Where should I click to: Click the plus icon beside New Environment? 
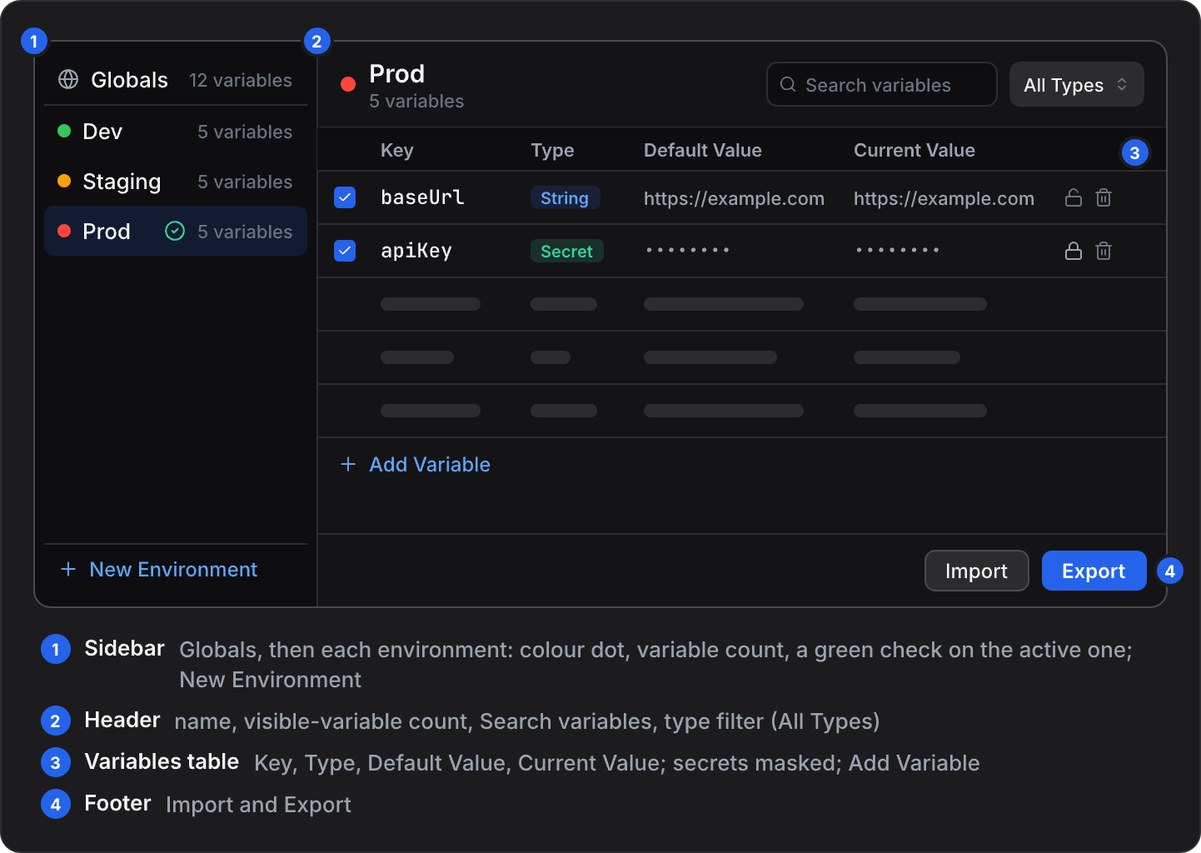point(68,569)
